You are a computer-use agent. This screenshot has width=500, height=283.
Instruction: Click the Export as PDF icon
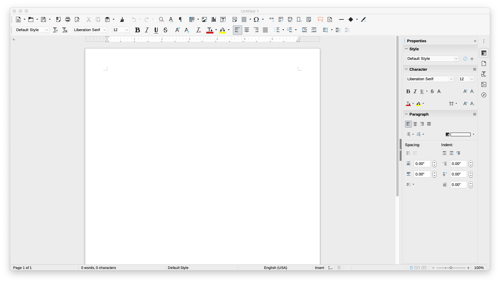coord(58,19)
